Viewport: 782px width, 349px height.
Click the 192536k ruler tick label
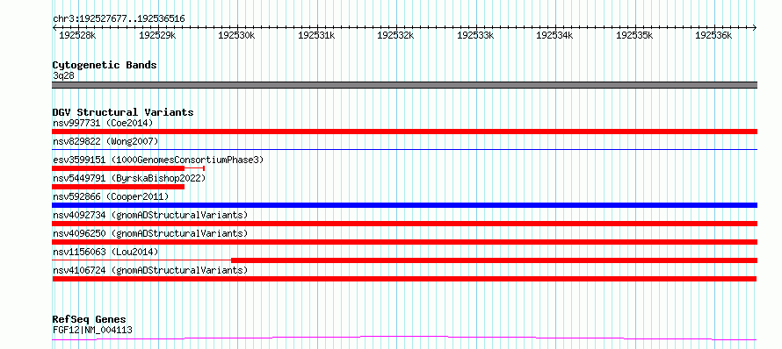click(713, 36)
